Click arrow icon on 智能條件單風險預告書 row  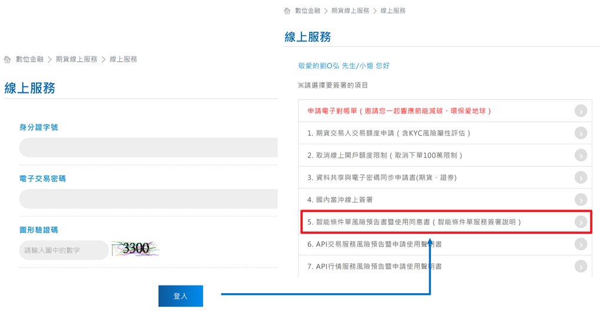click(581, 222)
